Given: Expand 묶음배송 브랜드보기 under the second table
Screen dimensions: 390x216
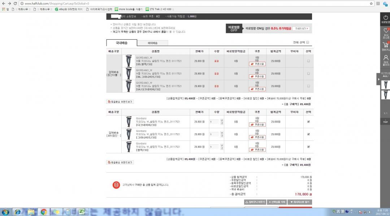Looking at the screenshot, I should click(120, 163).
